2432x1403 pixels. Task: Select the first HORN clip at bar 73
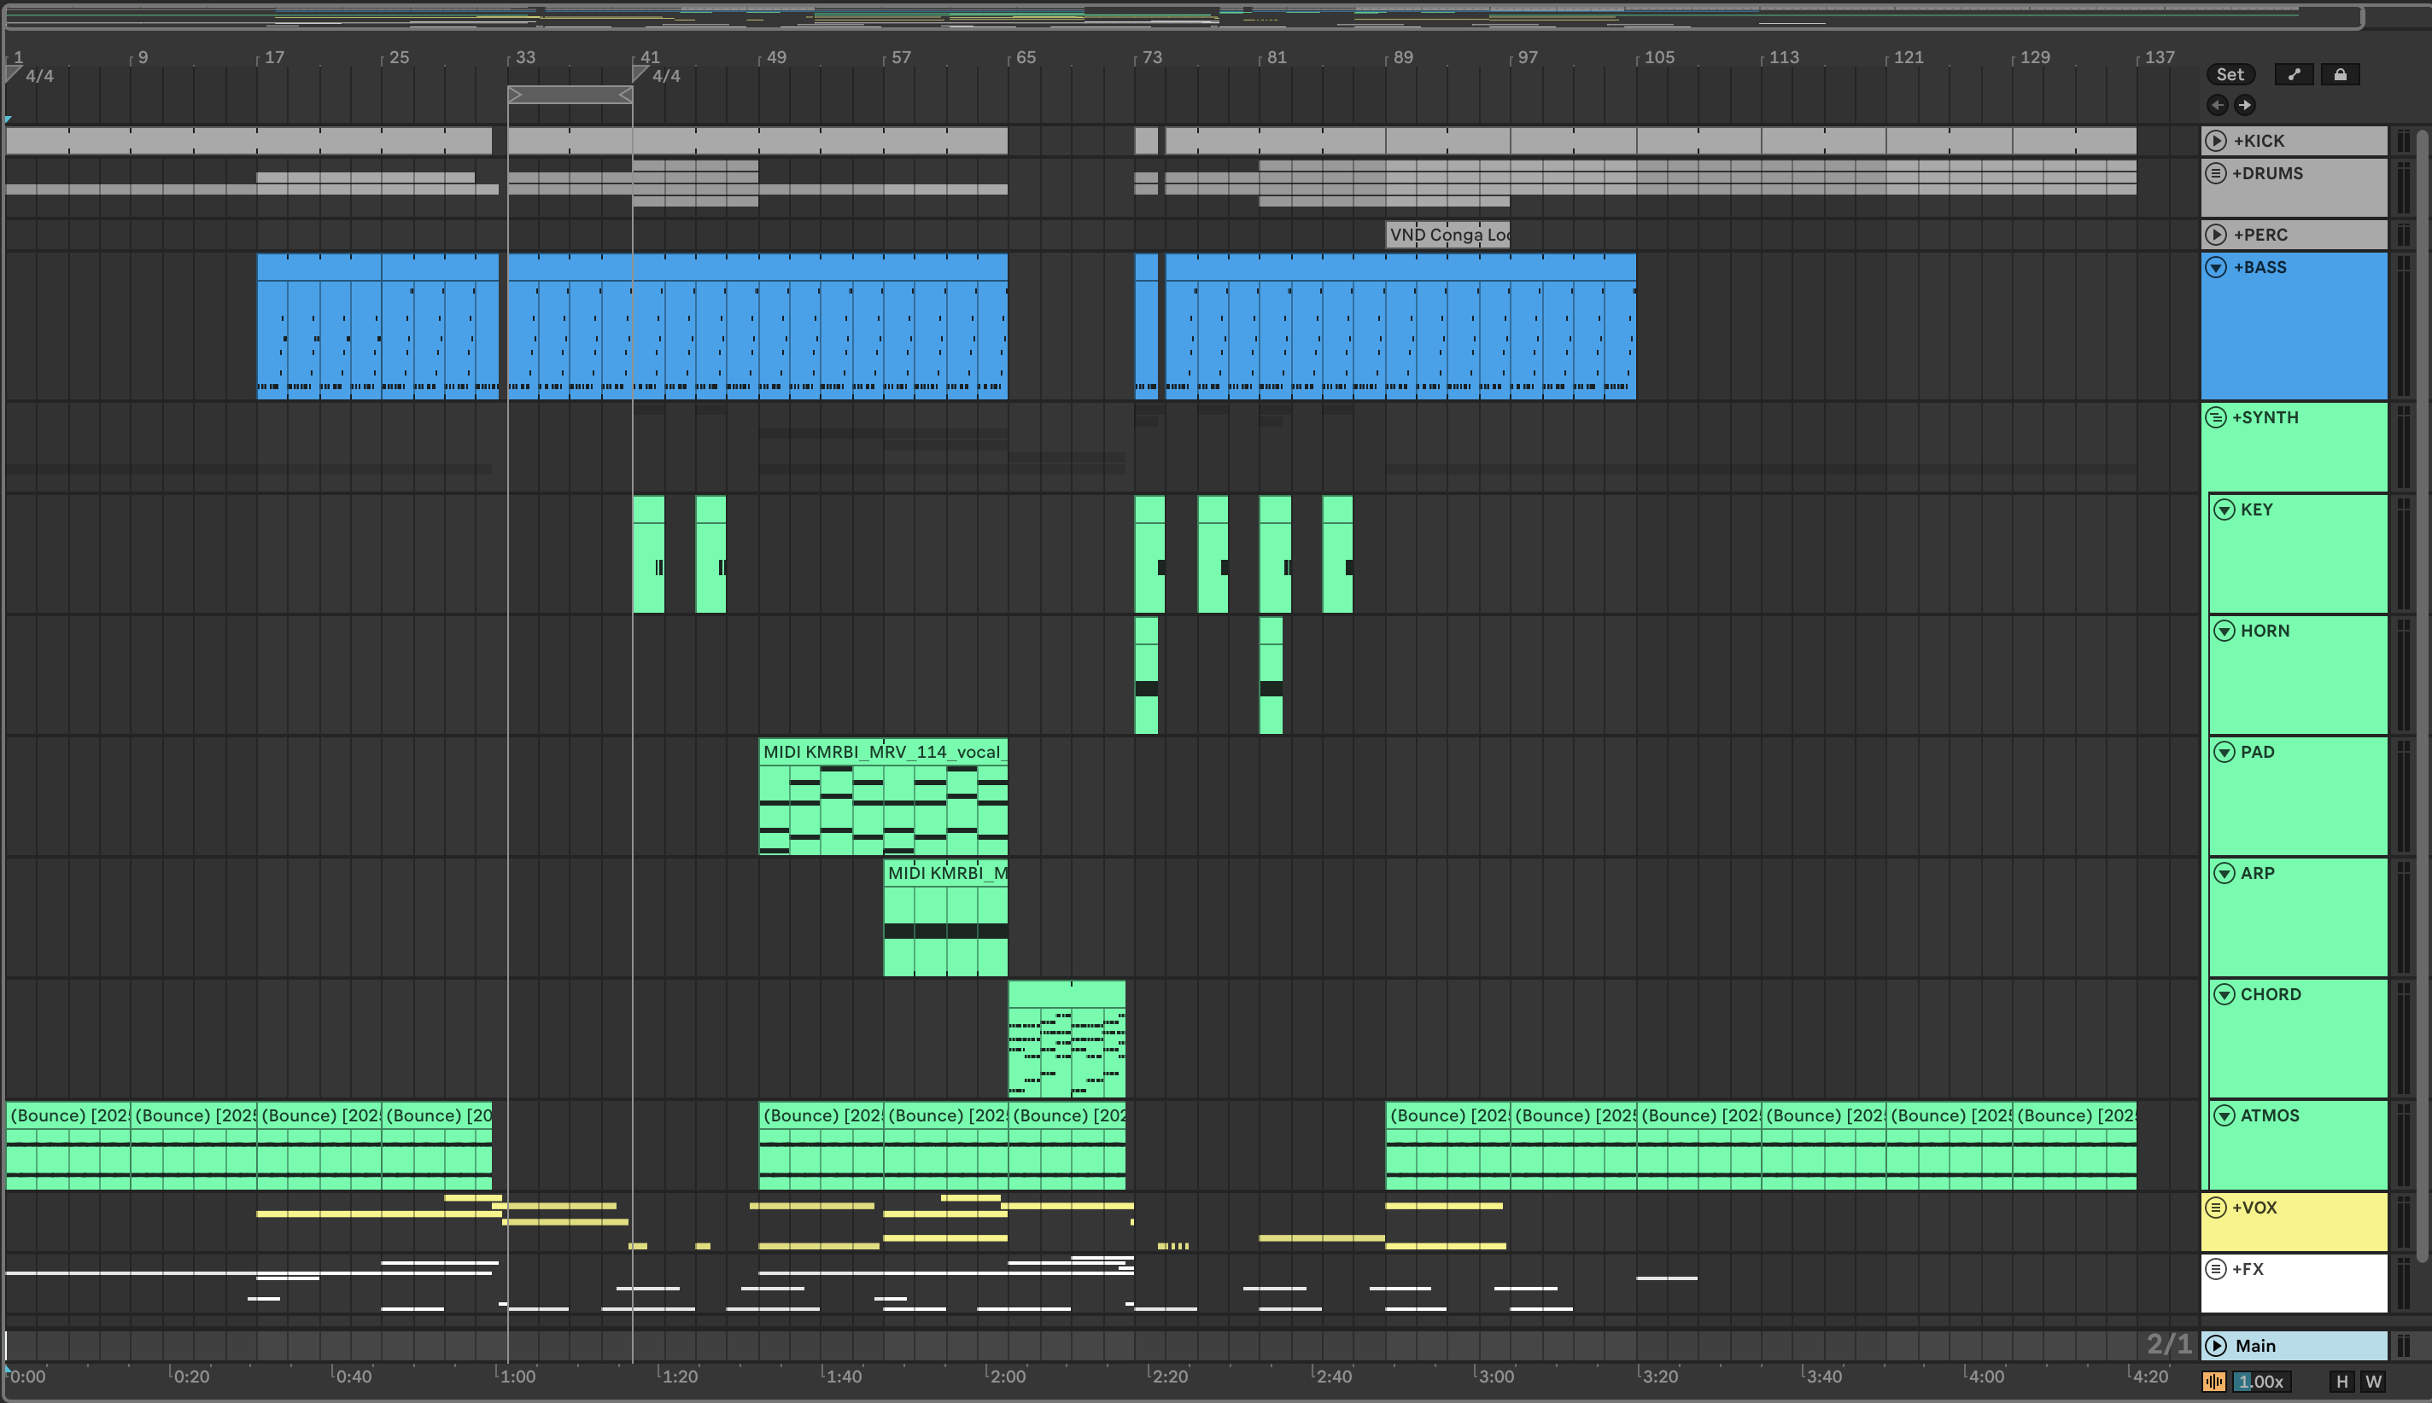(x=1146, y=676)
